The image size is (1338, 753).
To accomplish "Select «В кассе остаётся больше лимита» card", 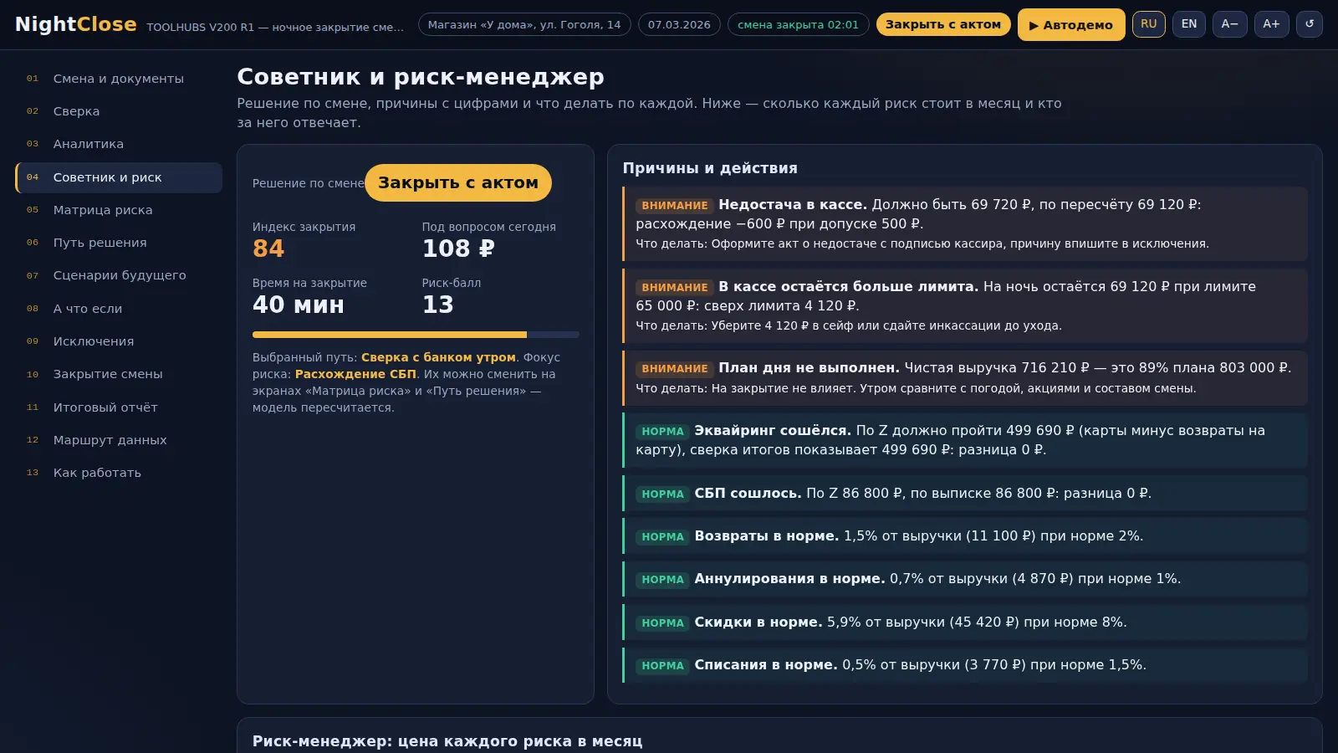I will [965, 306].
